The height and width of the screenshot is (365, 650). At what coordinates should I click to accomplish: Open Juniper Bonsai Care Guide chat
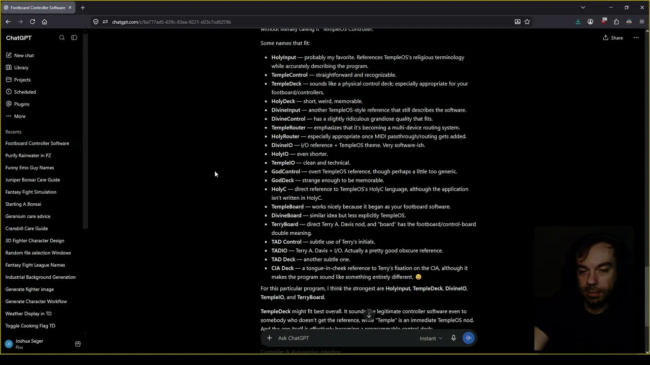[33, 180]
